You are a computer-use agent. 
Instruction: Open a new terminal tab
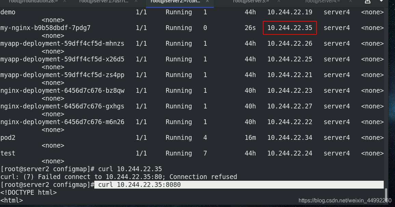pos(368,1)
